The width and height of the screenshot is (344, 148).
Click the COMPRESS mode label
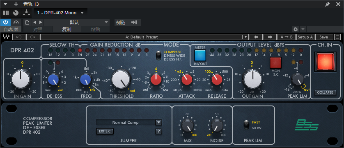(172, 52)
